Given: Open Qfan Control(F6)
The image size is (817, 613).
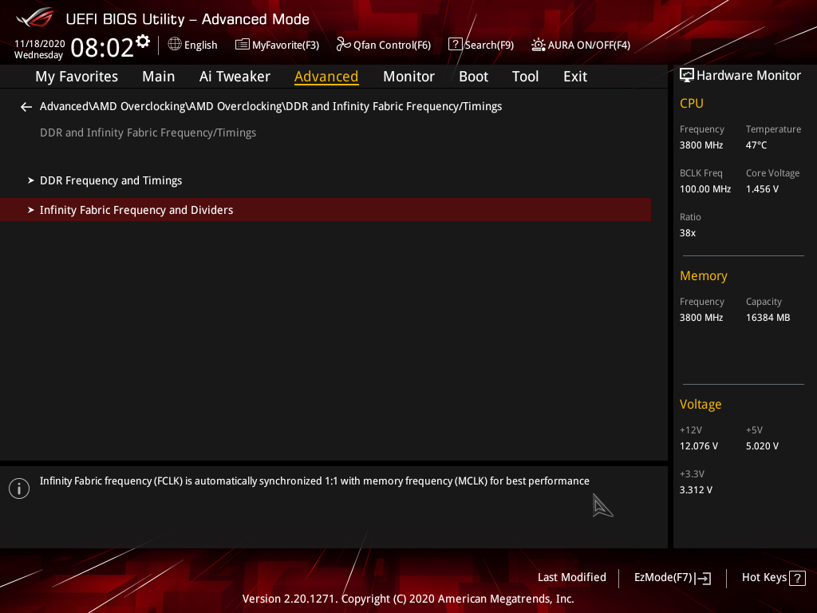Looking at the screenshot, I should (392, 45).
